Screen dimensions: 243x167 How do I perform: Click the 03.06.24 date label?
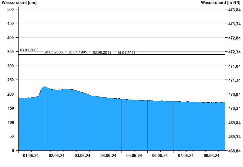click(82, 155)
